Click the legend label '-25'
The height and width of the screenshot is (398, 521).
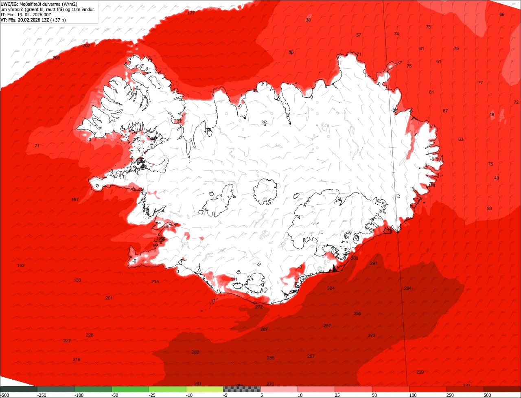(153, 395)
